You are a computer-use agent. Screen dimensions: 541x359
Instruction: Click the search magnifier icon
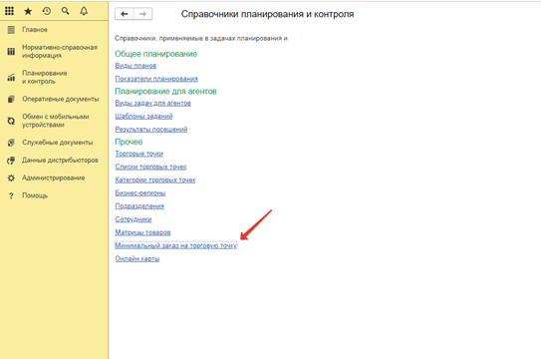[x=65, y=11]
